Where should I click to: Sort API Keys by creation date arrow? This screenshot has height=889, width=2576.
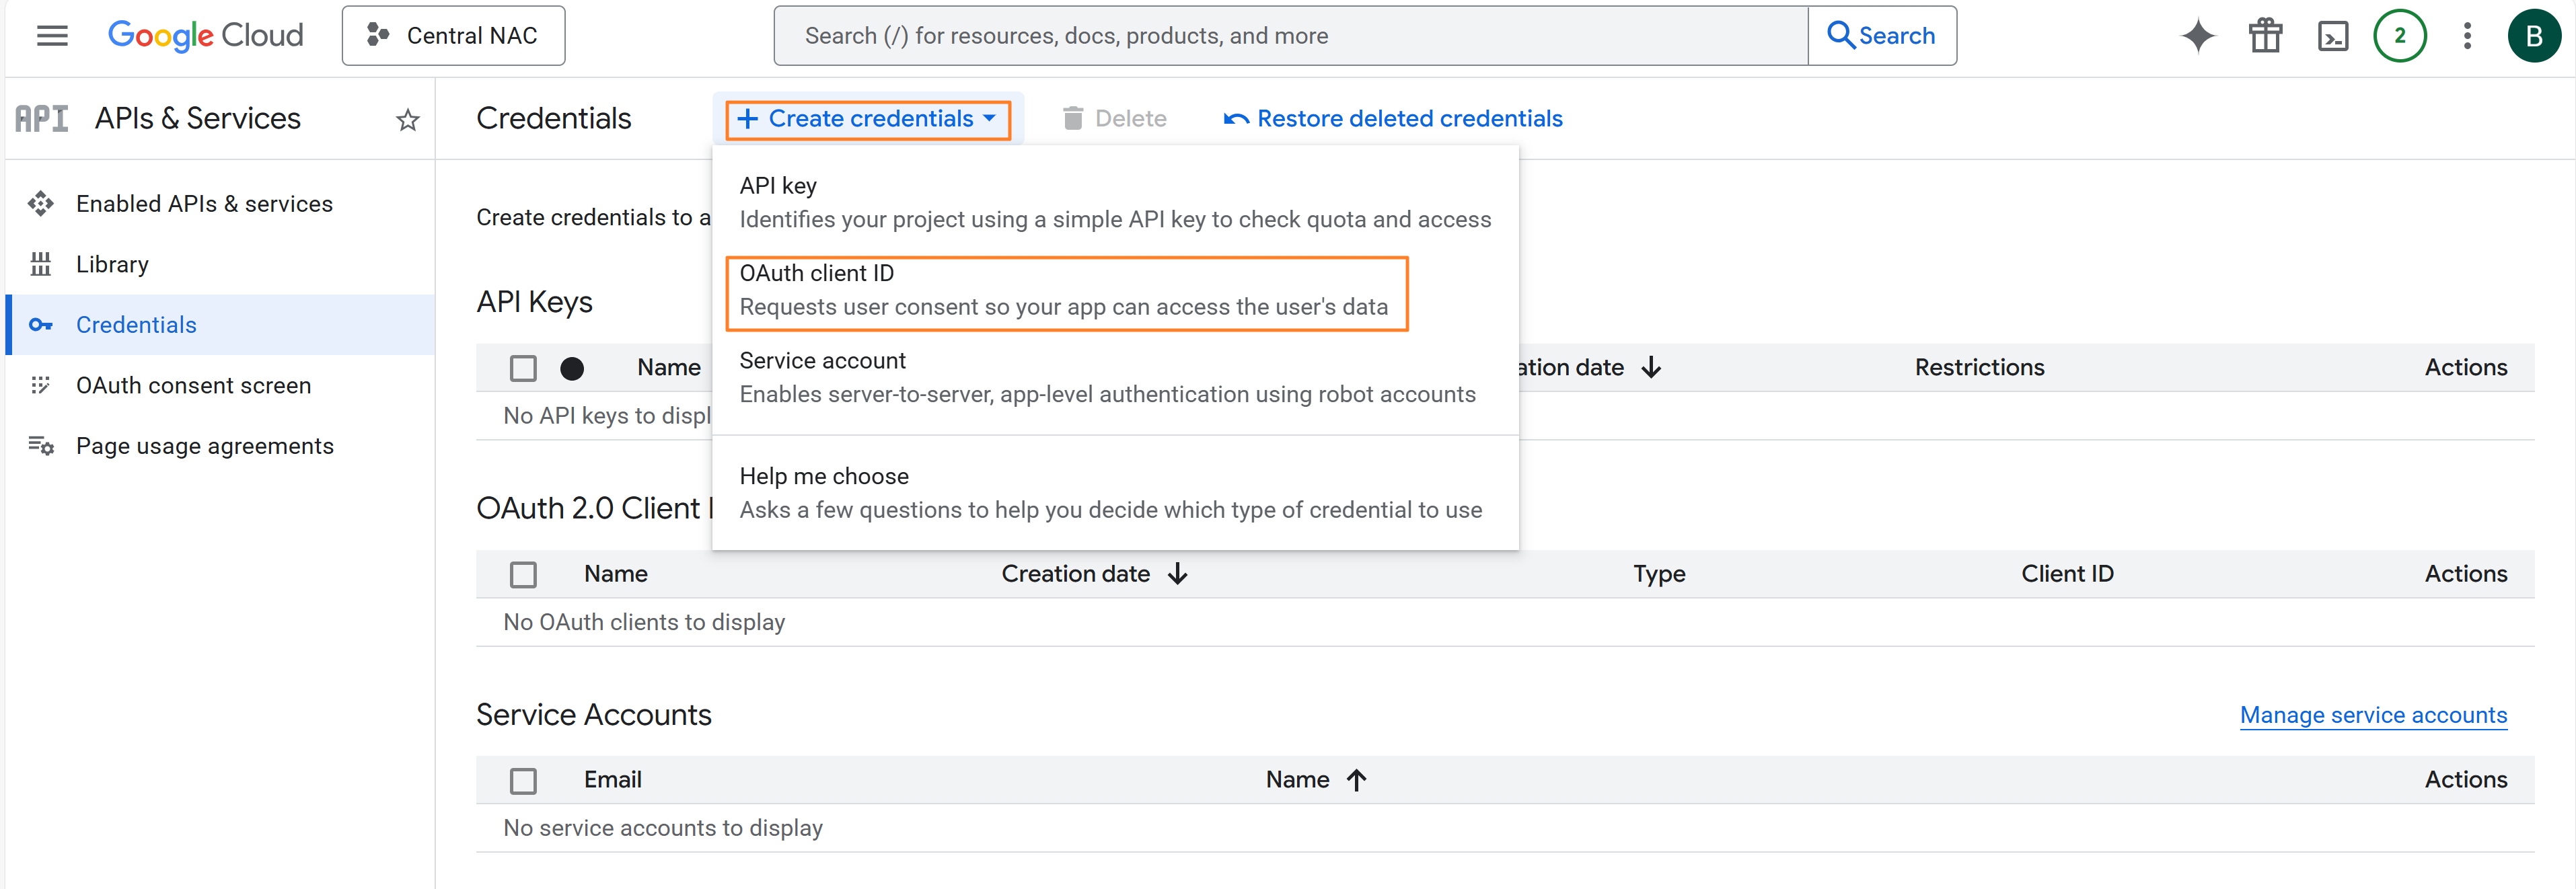(1651, 368)
